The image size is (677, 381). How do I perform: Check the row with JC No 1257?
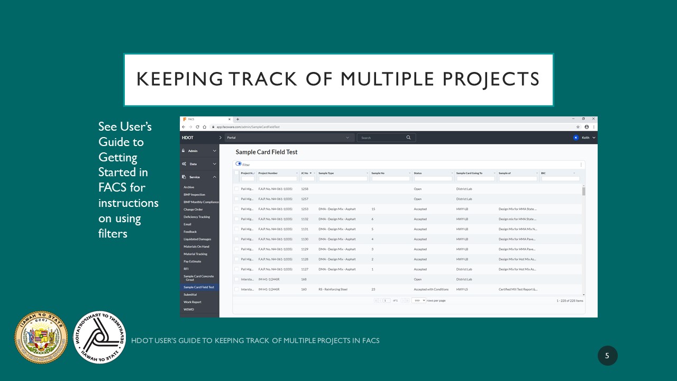click(237, 199)
